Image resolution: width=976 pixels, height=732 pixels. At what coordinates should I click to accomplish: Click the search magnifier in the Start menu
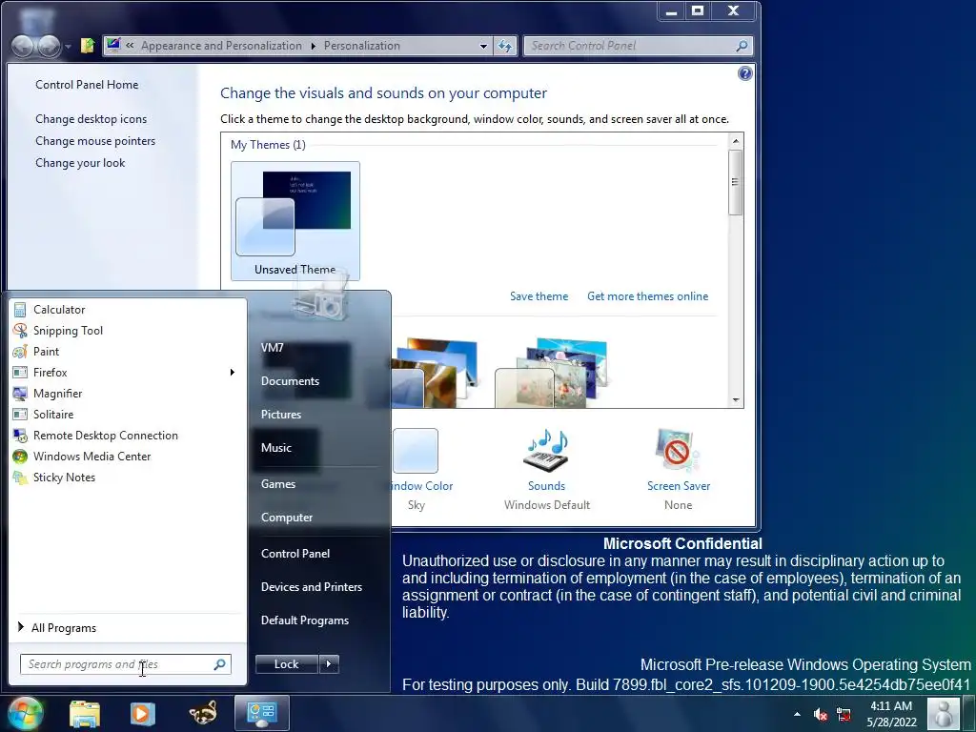point(220,664)
